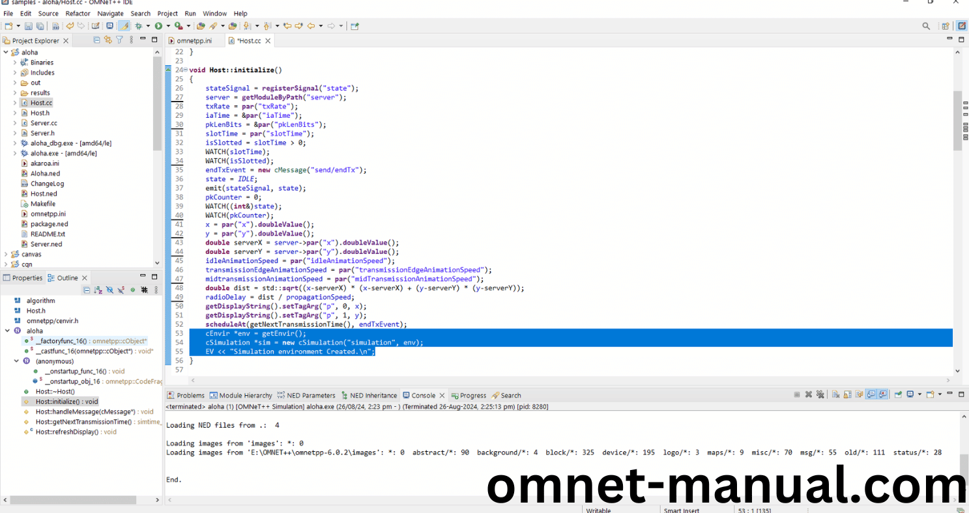This screenshot has width=969, height=513.
Task: Open the dropdown arrow next to Run button
Action: tap(167, 26)
